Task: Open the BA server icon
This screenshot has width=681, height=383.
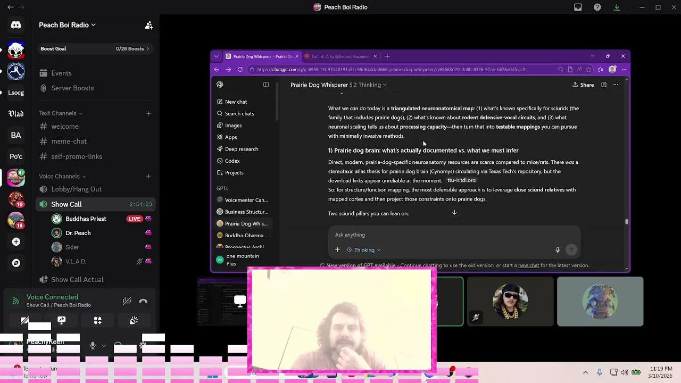Action: pos(16,135)
